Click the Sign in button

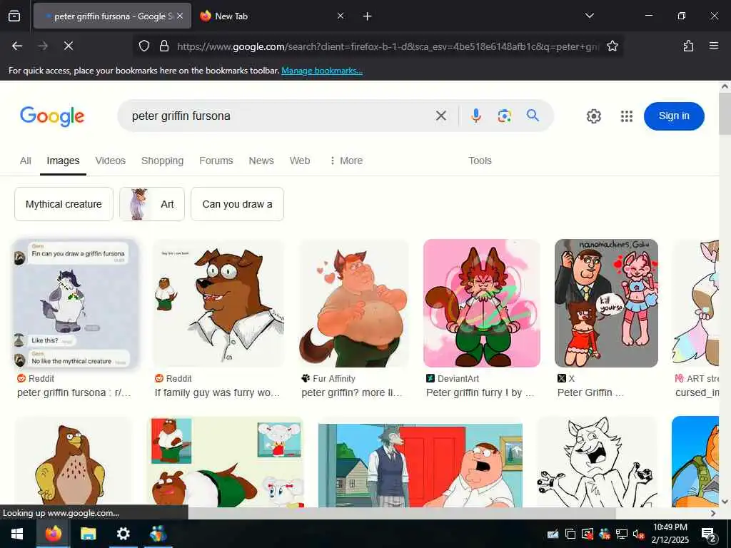click(x=674, y=116)
